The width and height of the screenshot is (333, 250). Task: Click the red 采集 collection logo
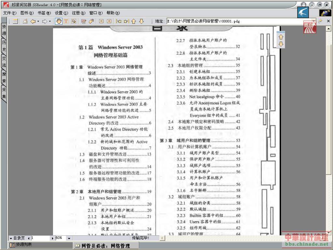point(310,27)
